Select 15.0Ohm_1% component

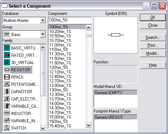point(67,117)
